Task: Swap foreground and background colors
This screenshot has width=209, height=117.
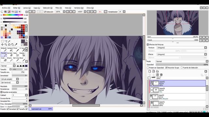Action: tap(26, 40)
